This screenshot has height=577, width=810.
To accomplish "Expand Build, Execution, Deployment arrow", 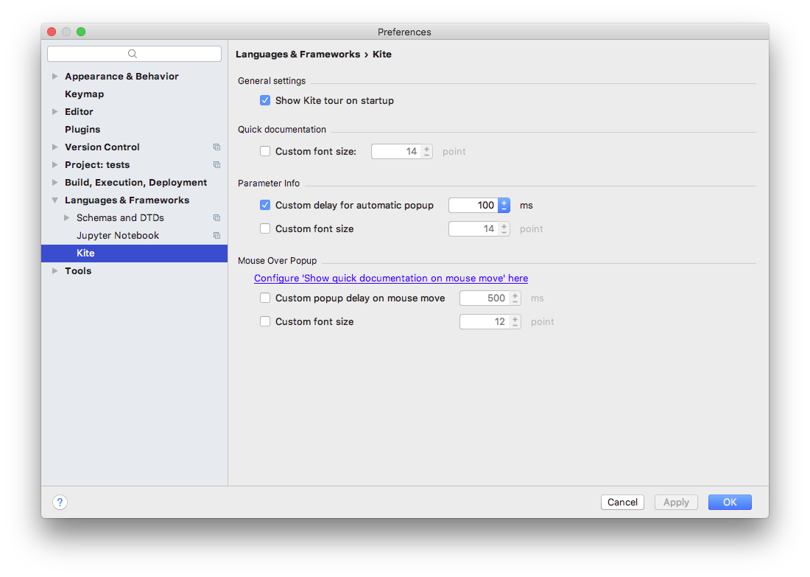I will [54, 183].
